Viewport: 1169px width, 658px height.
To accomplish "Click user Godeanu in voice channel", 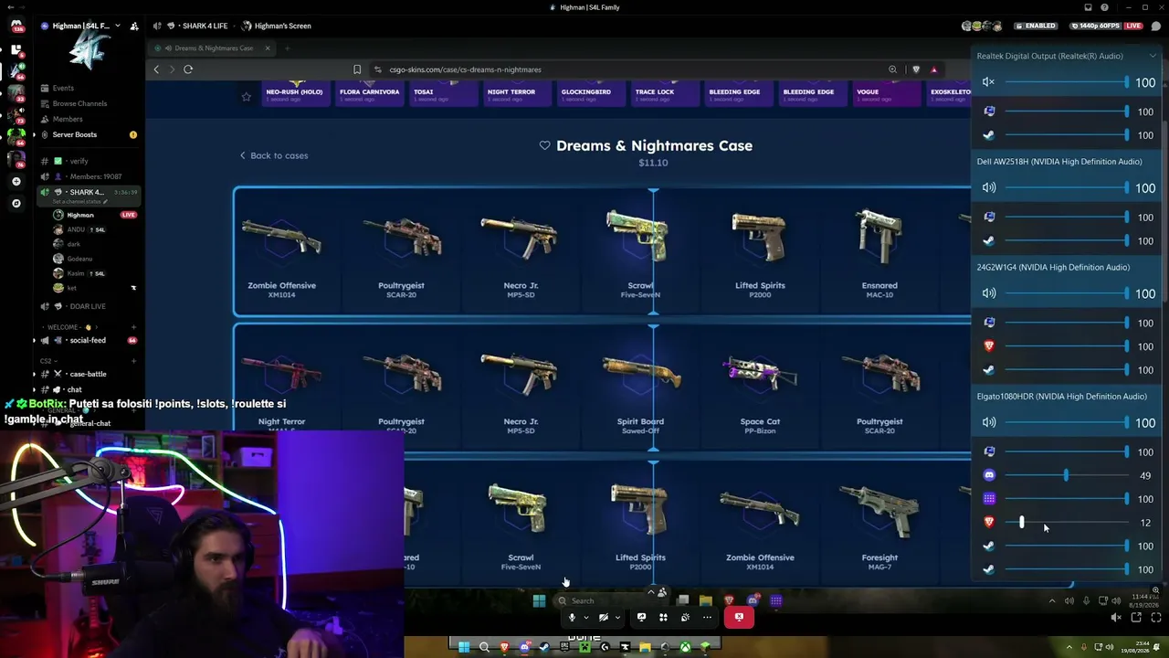I will tap(79, 259).
